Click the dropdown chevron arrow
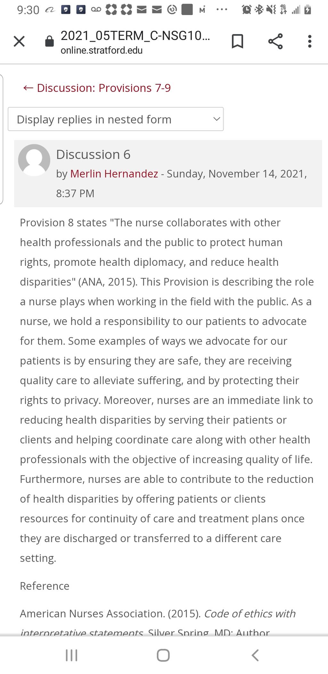This screenshot has width=328, height=674. [x=217, y=119]
